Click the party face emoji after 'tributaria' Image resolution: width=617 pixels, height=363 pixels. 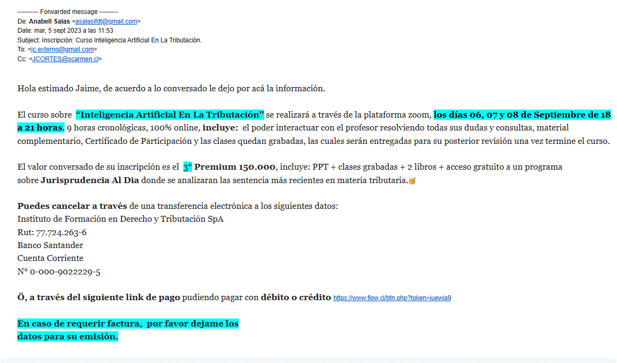point(412,181)
